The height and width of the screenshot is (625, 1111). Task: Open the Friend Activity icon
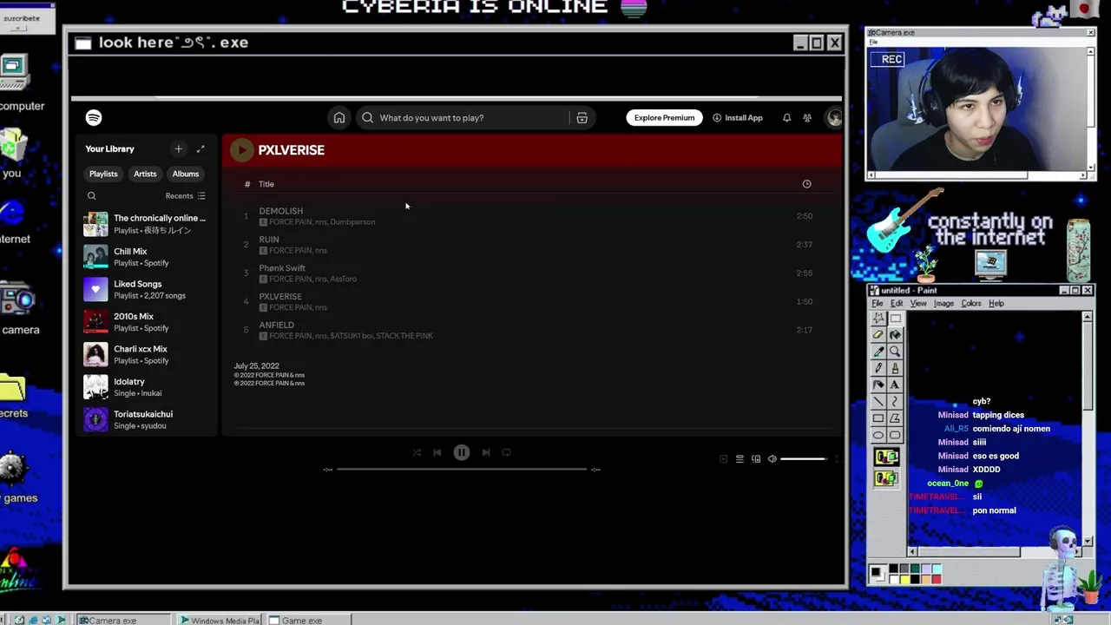click(807, 117)
